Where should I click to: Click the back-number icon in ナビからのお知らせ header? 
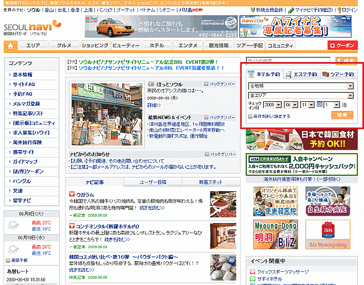click(206, 154)
